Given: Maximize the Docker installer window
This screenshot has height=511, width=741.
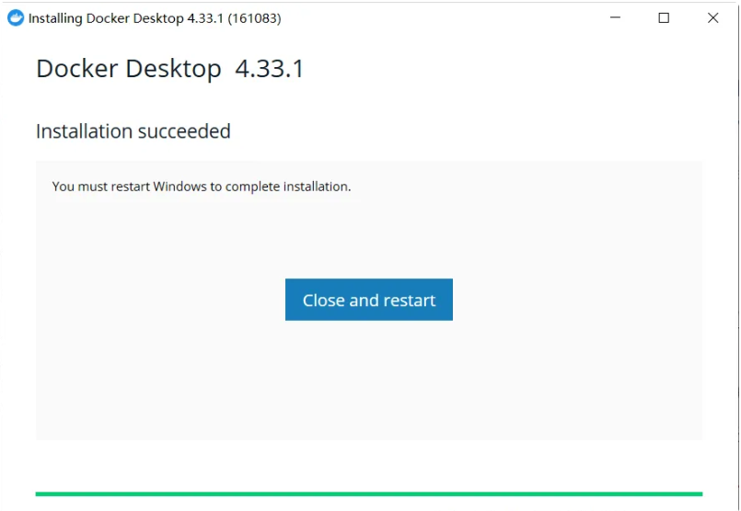Looking at the screenshot, I should pos(664,18).
